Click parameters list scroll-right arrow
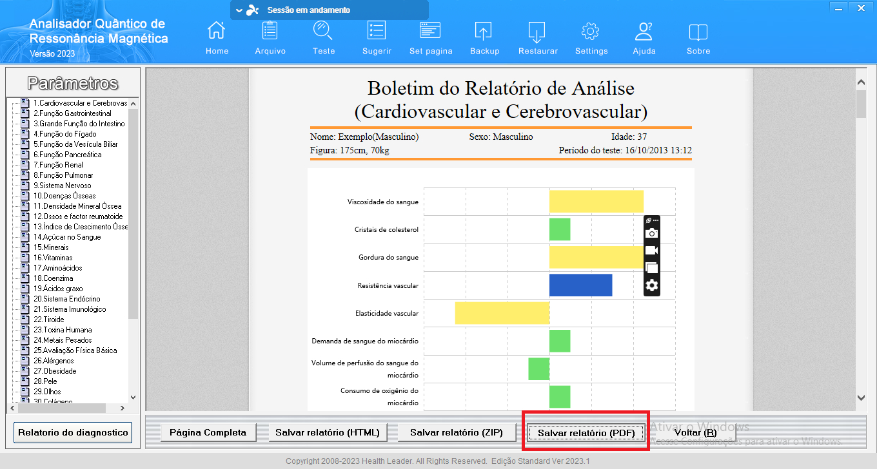Screen dimensions: 877x469 pyautogui.click(x=123, y=408)
